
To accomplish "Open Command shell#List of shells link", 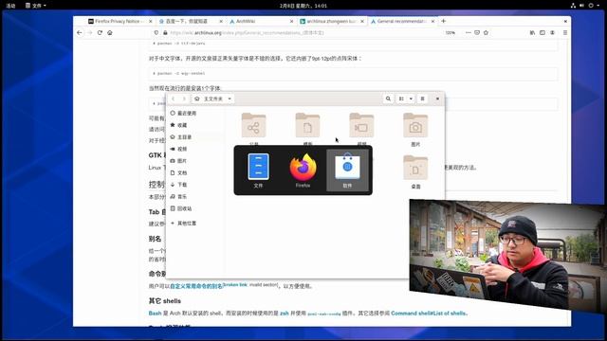I will (428, 314).
